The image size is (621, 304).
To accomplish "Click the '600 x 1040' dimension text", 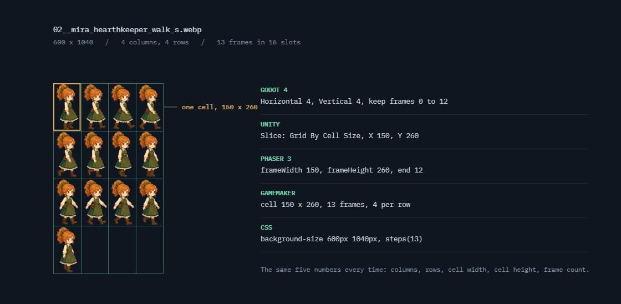I will [73, 42].
